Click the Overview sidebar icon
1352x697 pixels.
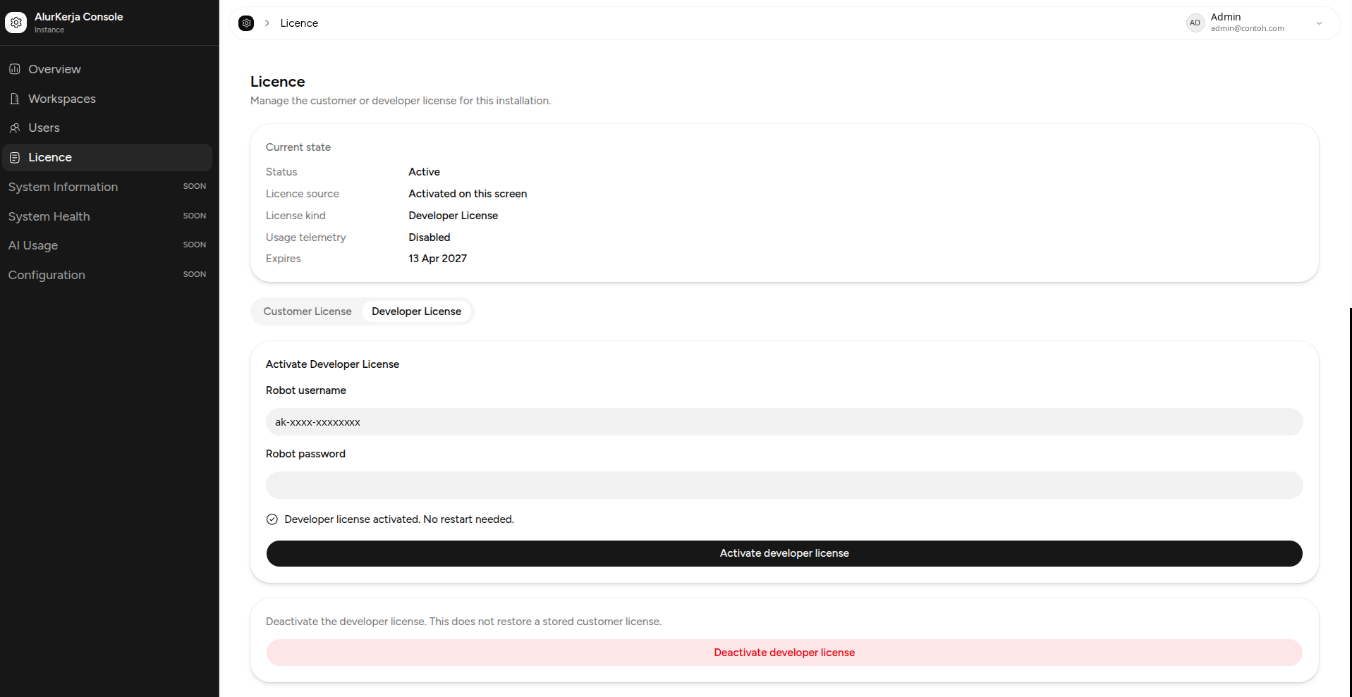(x=15, y=69)
